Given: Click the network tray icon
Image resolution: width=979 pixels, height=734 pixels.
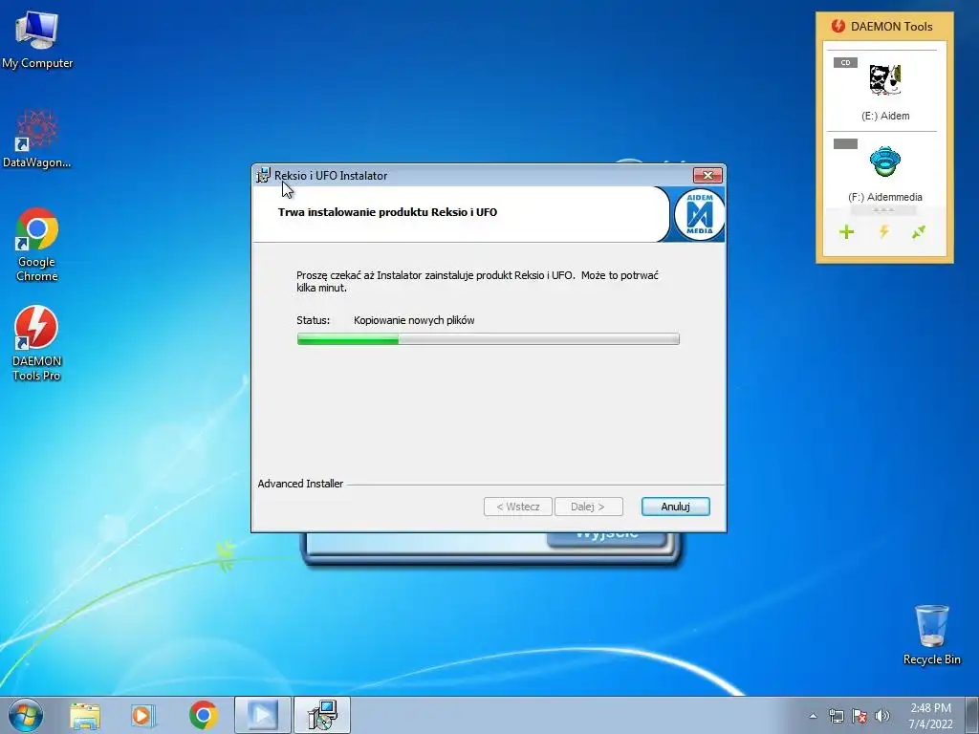Looking at the screenshot, I should pos(836,716).
